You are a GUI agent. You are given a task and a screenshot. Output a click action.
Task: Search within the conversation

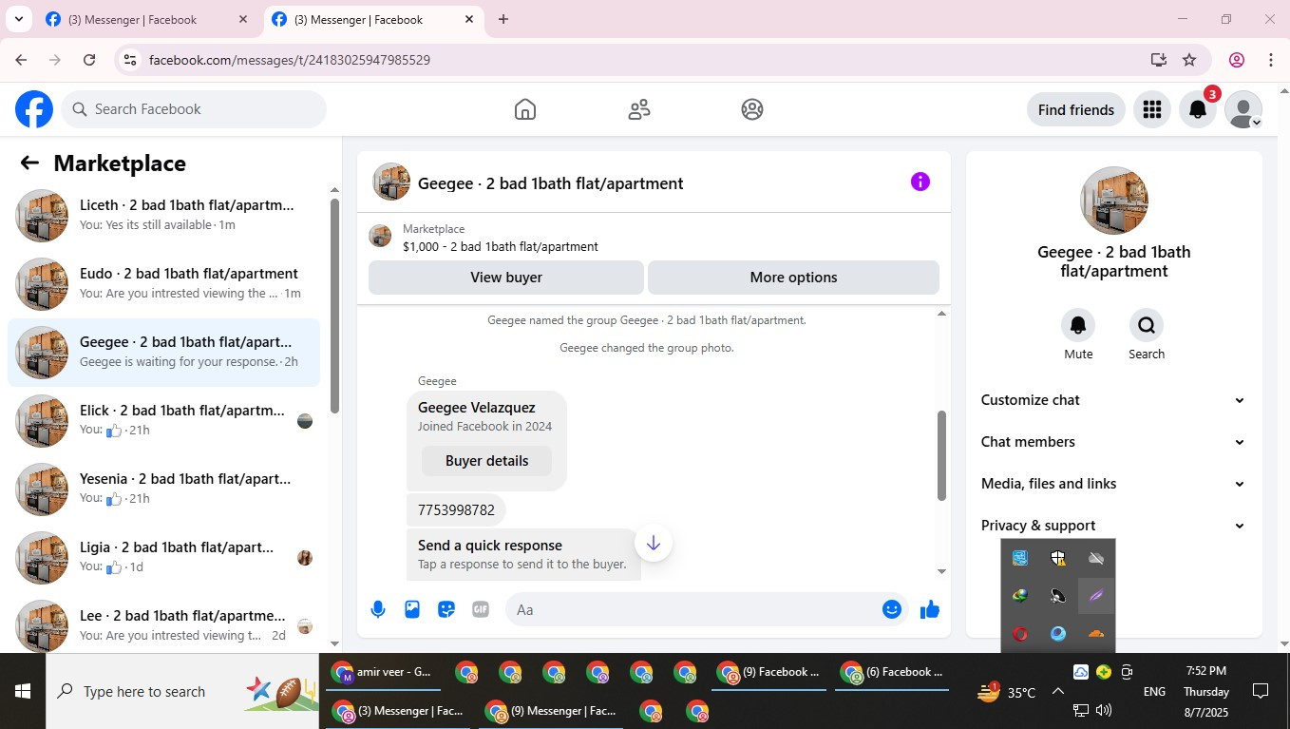[1147, 325]
